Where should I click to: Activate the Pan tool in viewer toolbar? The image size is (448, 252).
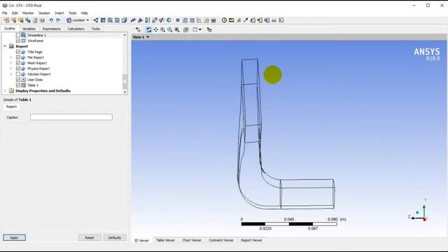tap(155, 29)
